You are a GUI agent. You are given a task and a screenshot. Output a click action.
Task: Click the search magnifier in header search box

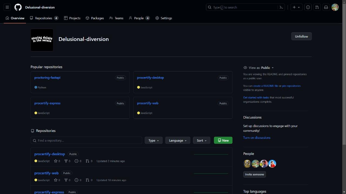click(209, 7)
